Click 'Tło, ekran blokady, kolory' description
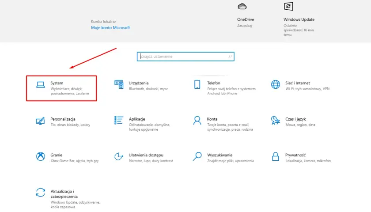371x212 pixels. (70, 125)
